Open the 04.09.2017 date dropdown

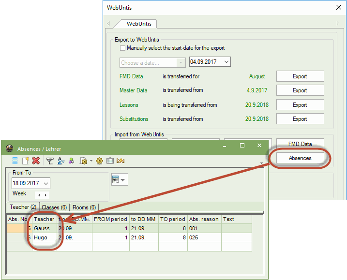[226, 62]
